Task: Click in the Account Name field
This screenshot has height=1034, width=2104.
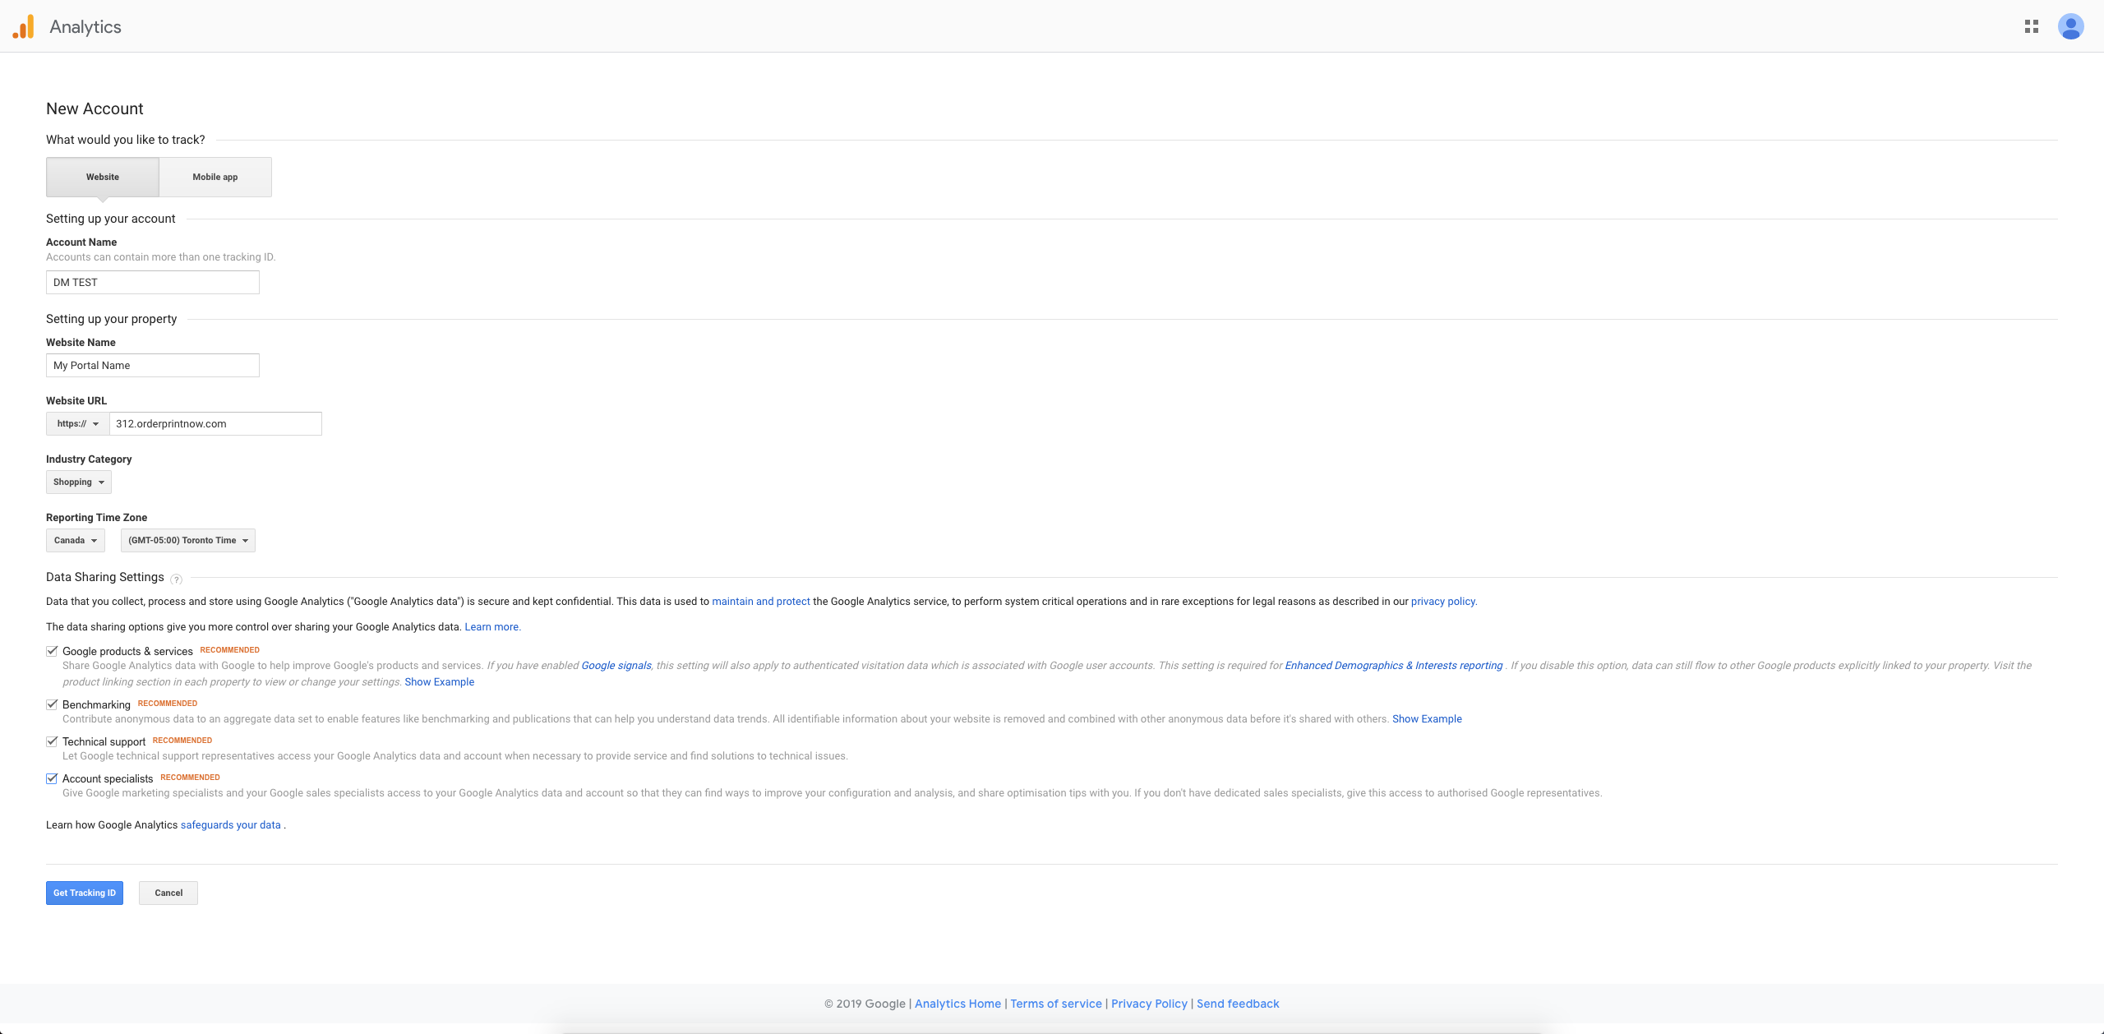Action: pos(152,283)
